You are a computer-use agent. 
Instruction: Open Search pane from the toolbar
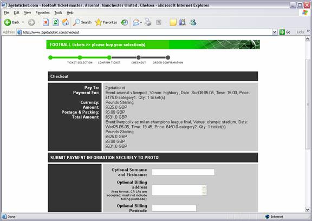82,22
